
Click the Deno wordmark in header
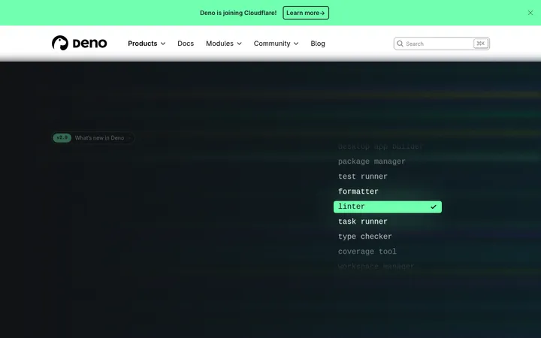pyautogui.click(x=89, y=44)
